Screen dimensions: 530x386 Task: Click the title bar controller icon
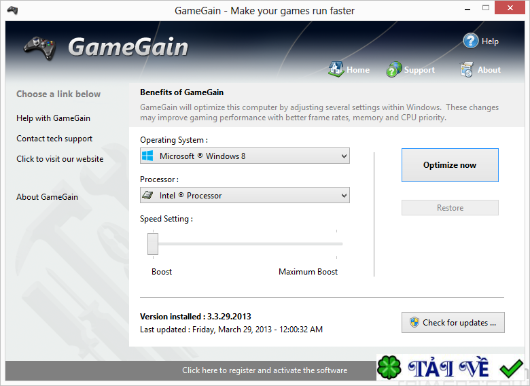click(12, 10)
